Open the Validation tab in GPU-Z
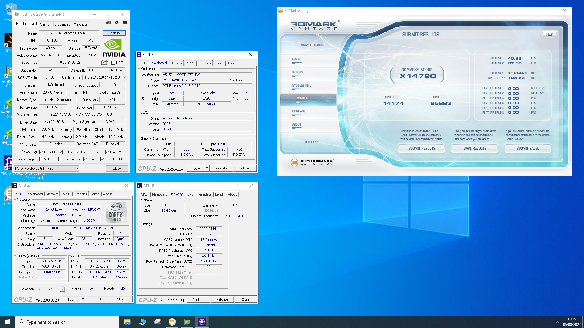The width and height of the screenshot is (584, 328). (x=81, y=24)
